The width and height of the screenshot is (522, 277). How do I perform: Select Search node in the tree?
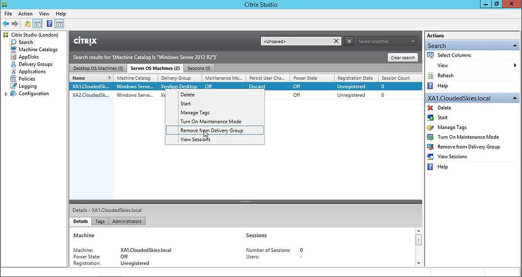pos(26,42)
